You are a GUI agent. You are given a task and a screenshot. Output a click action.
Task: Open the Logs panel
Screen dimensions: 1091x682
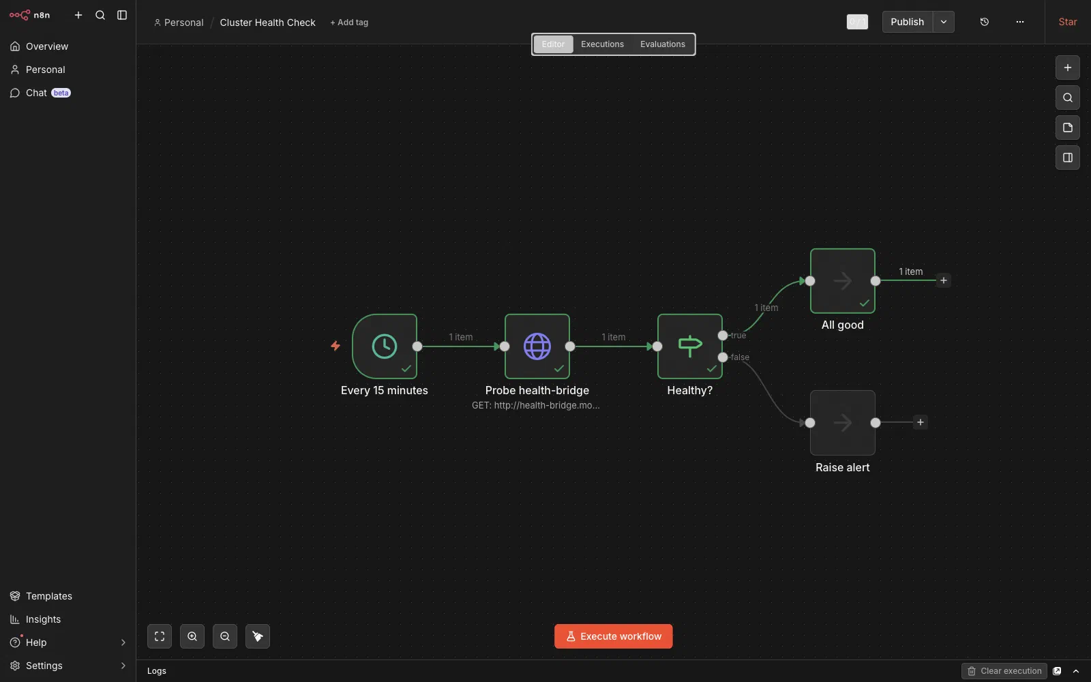157,671
